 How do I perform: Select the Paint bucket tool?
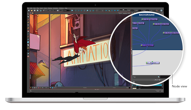click(28, 31)
